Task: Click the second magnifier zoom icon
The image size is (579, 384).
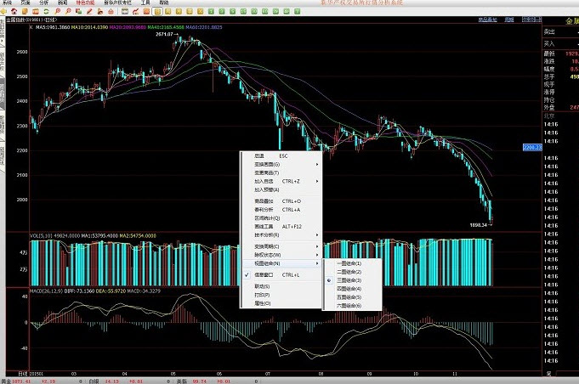Action: point(68,11)
